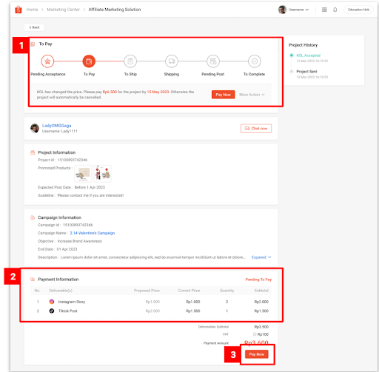Image resolution: width=379 pixels, height=372 pixels.
Task: Click the Tiktok Post icon
Action: coord(52,311)
